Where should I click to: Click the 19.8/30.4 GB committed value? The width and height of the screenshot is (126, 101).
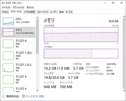pos(54,78)
